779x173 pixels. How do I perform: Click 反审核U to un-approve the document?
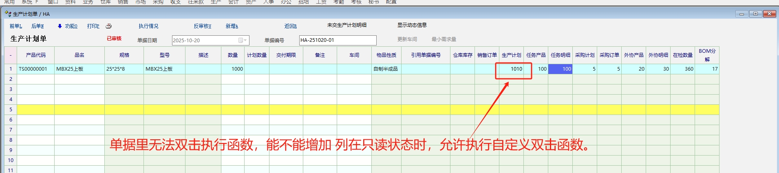[202, 26]
